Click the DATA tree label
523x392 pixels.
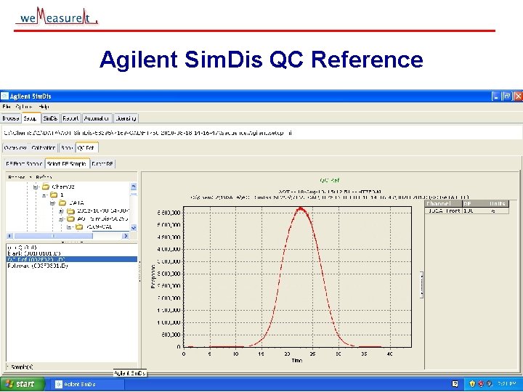coord(76,203)
